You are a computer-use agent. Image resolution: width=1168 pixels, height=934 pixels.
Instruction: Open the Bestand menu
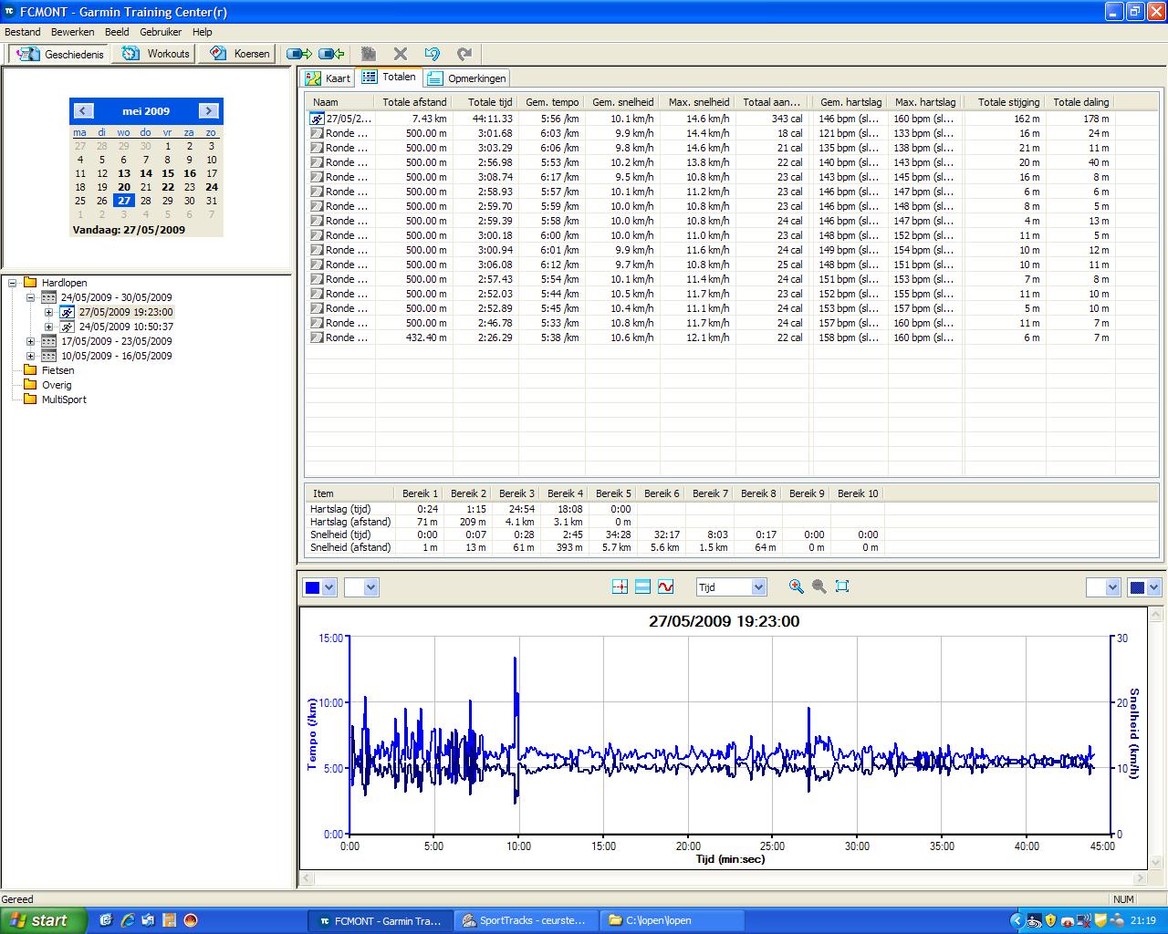[23, 32]
